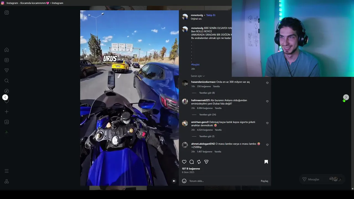This screenshot has height=199, width=354.
Task: Open the Explore compass icon
Action: [x=7, y=91]
